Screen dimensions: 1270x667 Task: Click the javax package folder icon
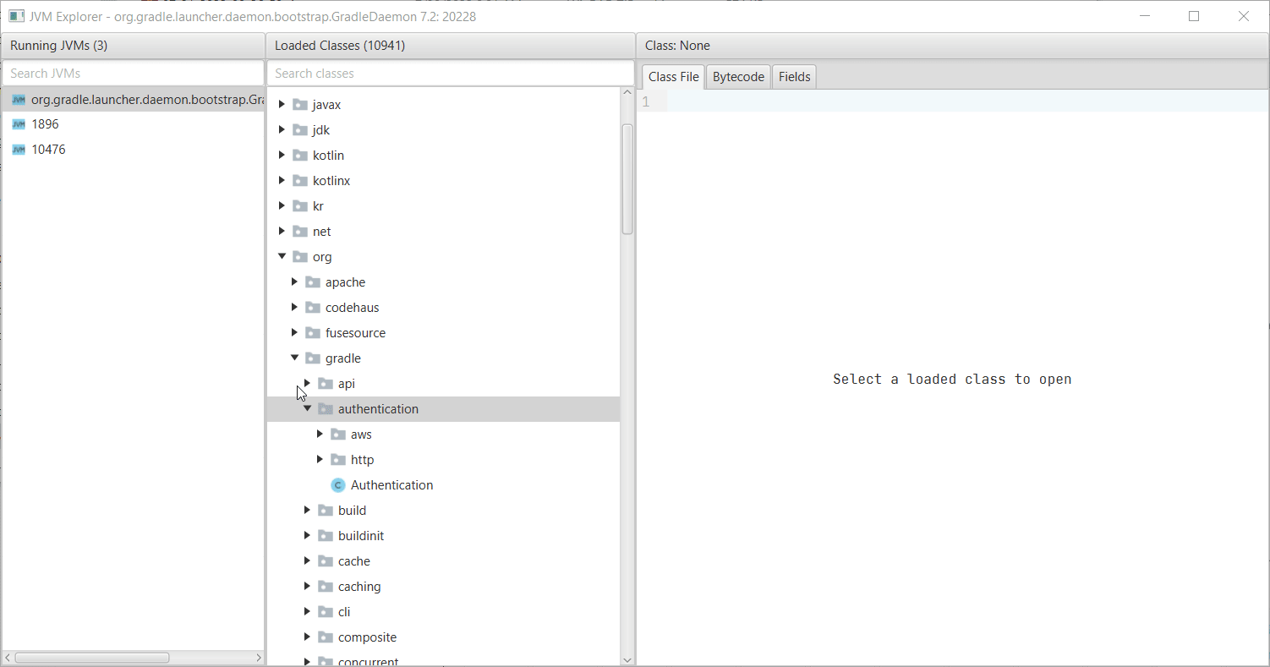[x=299, y=105]
